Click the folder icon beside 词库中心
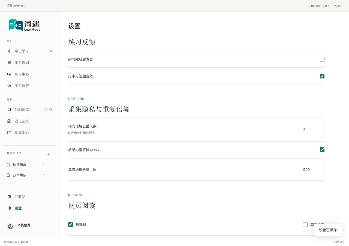The width and height of the screenshot is (349, 246). (9, 133)
